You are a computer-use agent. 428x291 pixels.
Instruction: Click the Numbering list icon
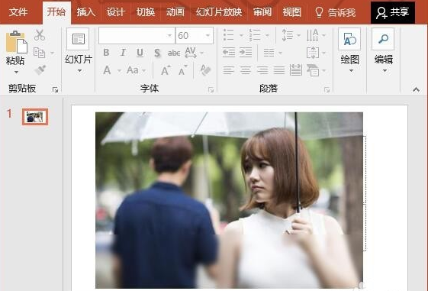click(255, 35)
